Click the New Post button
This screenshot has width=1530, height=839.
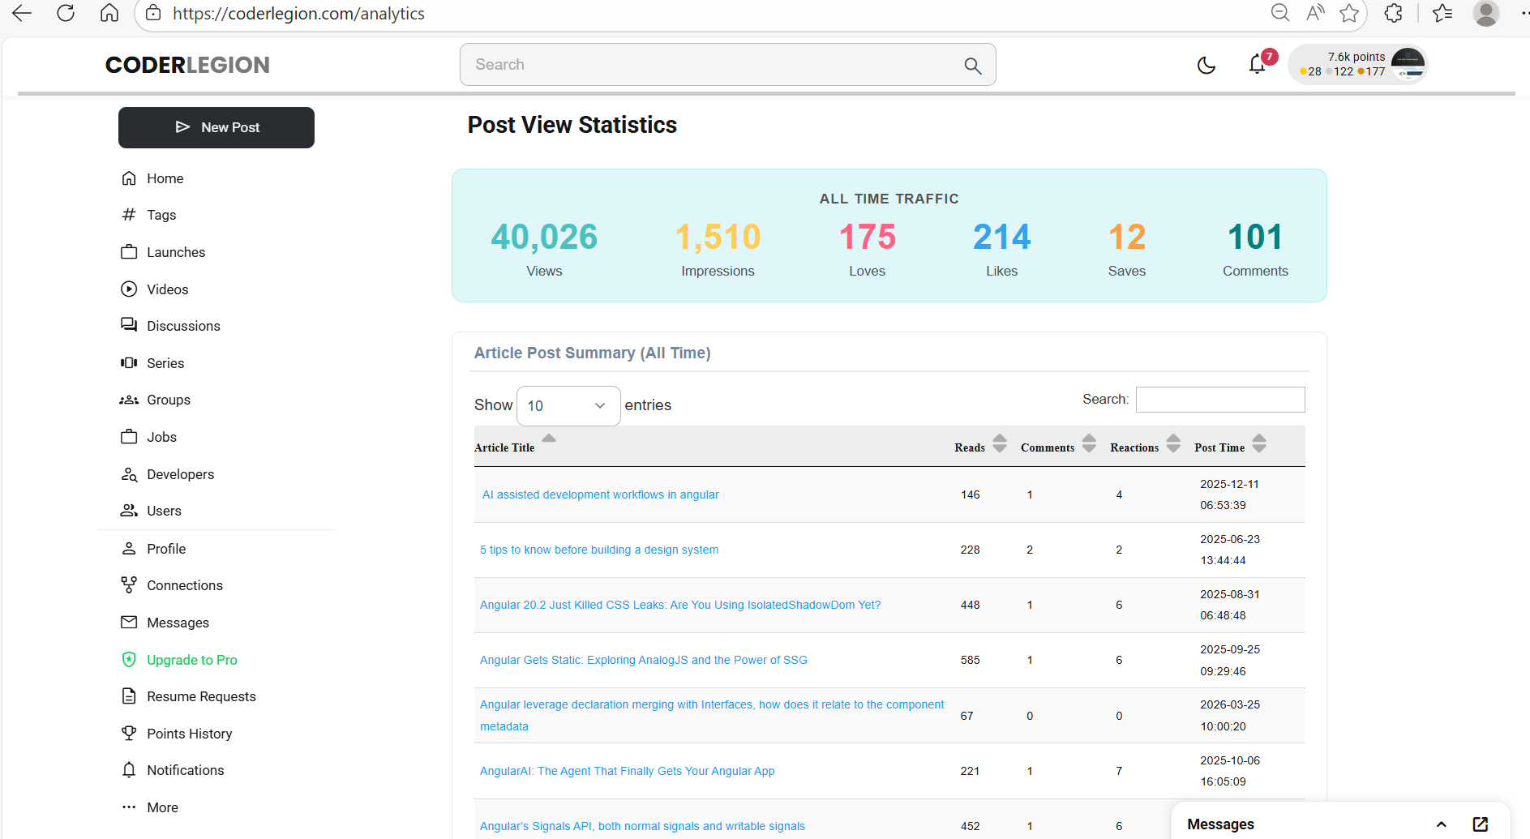(x=216, y=127)
